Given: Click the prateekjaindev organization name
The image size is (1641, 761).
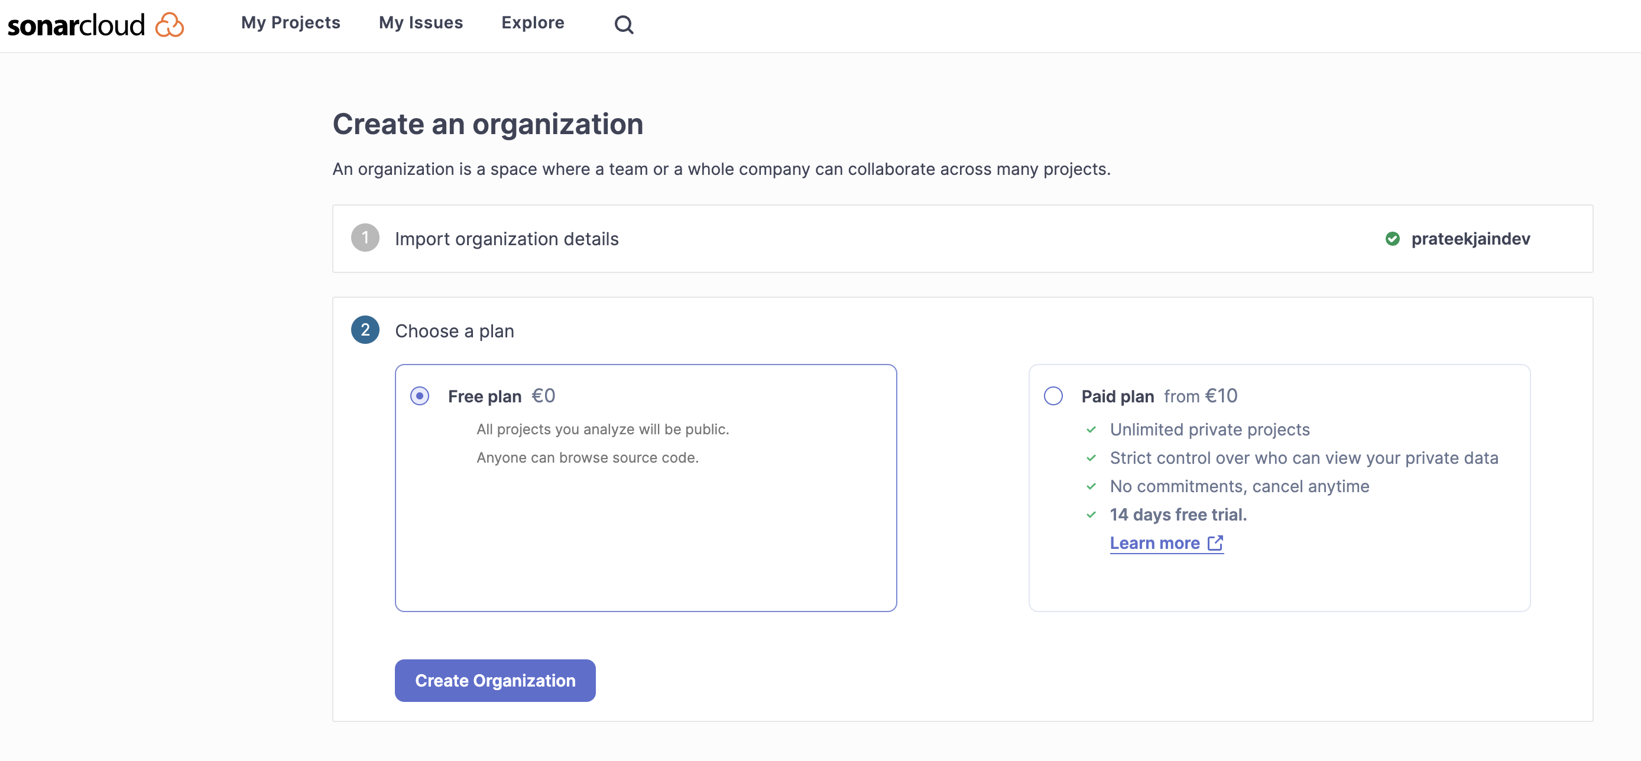Looking at the screenshot, I should click(1470, 239).
